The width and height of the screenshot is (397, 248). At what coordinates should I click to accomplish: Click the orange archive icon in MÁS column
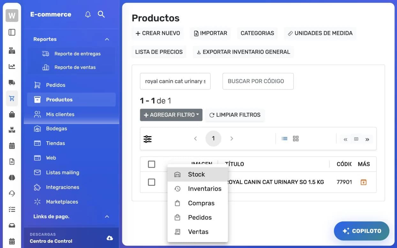click(x=363, y=182)
